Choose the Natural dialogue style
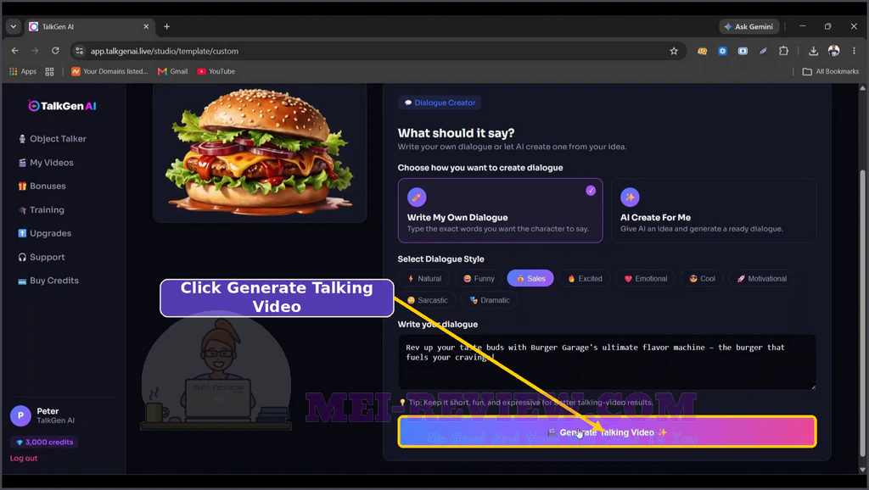This screenshot has width=869, height=490. click(424, 279)
